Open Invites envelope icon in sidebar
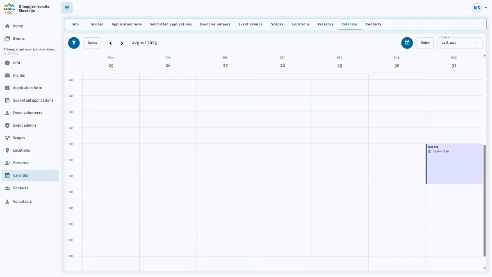492x277 pixels. (7, 75)
